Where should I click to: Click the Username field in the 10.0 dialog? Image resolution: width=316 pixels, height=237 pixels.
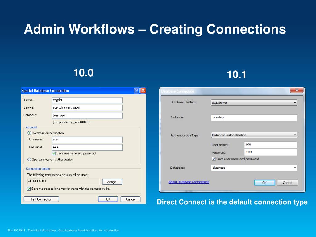click(x=87, y=140)
